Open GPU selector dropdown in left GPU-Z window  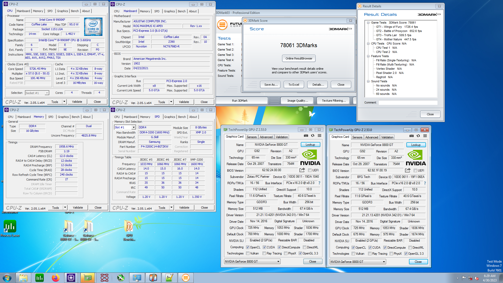coord(252,262)
